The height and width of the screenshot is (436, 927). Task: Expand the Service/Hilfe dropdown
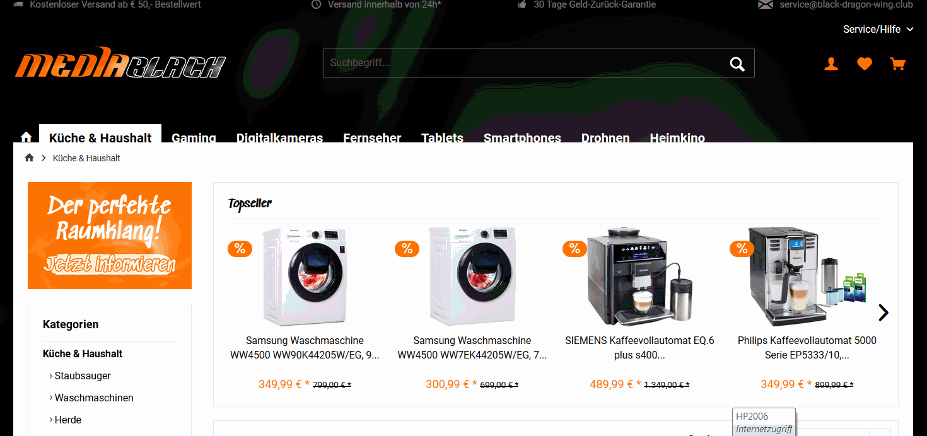tap(878, 29)
